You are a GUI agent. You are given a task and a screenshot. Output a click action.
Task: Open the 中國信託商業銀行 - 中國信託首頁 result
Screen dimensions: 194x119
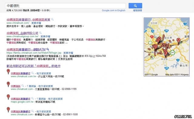pos(28,20)
